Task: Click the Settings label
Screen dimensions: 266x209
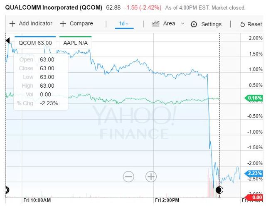Action: pos(211,24)
